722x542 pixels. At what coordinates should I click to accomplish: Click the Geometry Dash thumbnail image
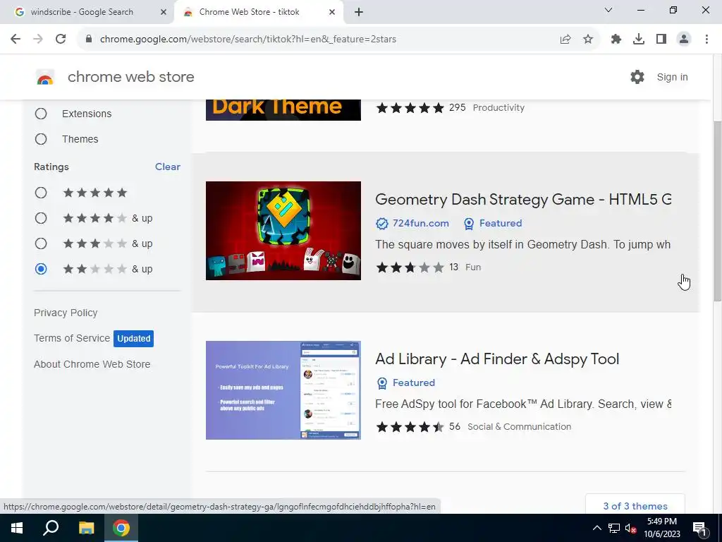(283, 231)
